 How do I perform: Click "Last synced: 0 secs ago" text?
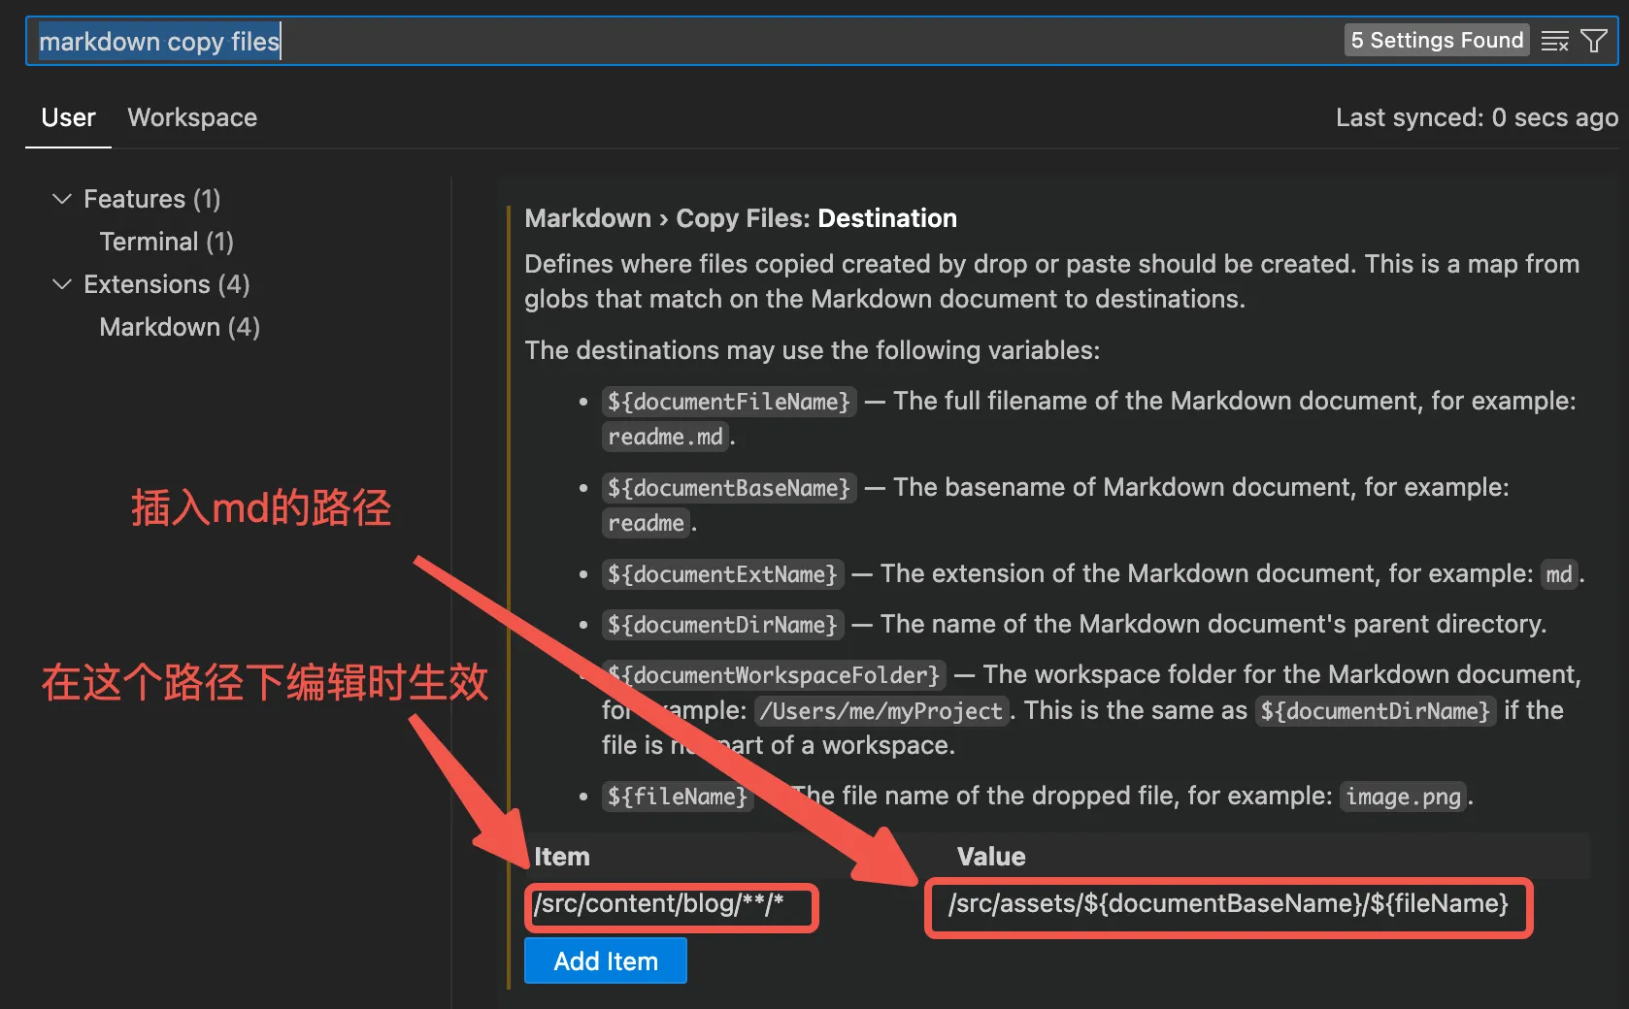pos(1476,117)
